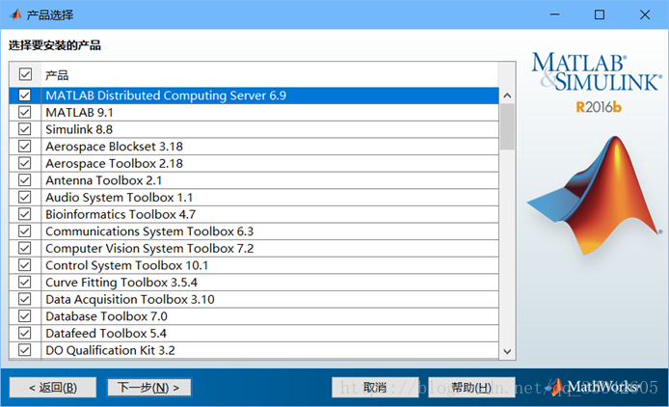Cancel installation with 取消 button
This screenshot has height=407, width=669.
pyautogui.click(x=375, y=388)
